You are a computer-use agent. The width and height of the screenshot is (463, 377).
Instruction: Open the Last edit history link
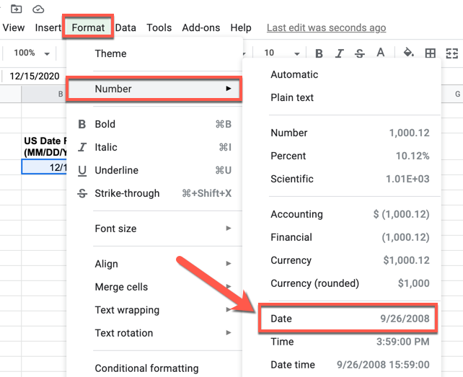point(326,27)
